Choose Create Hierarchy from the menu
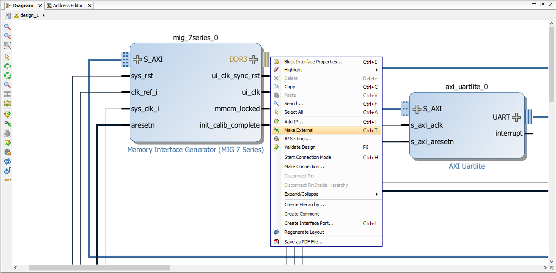556x273 pixels. tap(327, 205)
